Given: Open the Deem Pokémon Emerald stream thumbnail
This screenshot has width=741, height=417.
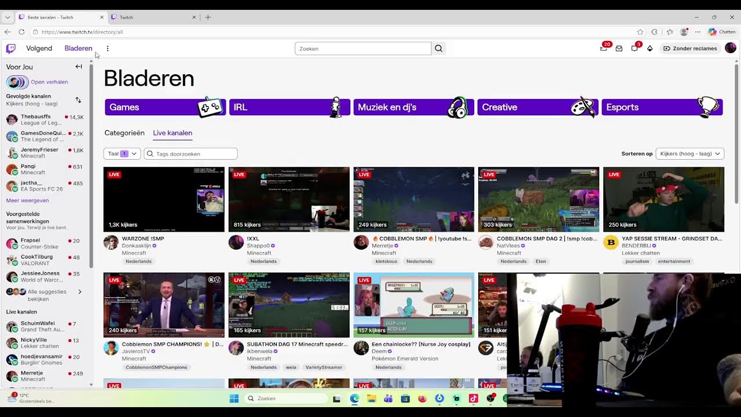Looking at the screenshot, I should [x=414, y=305].
